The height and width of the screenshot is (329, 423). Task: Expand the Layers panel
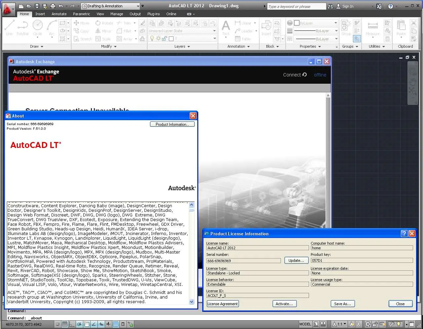point(182,46)
